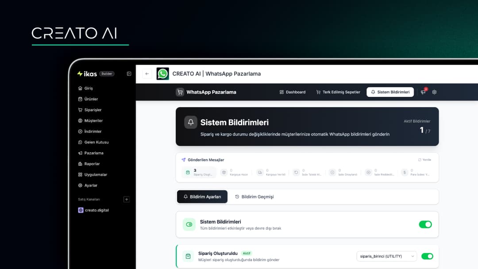Collapse sidebar using the panel icon
Viewport: 478px width, 269px height.
coord(129,74)
